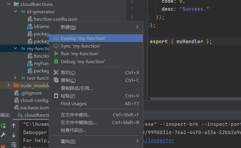This screenshot has height=148, width=241.
Task: Select 剪切(C) in context menu
Action: (96, 72)
